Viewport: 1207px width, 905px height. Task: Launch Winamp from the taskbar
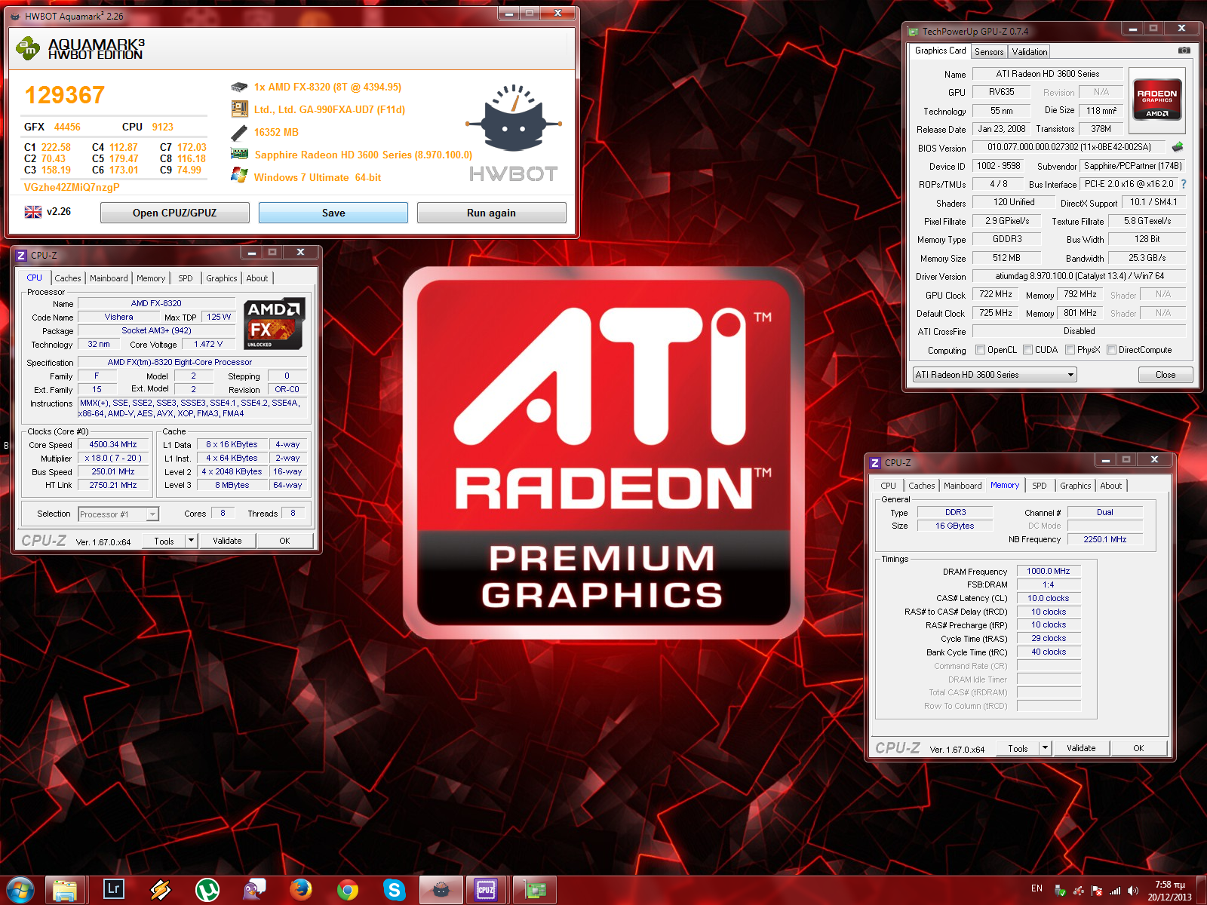click(x=160, y=891)
